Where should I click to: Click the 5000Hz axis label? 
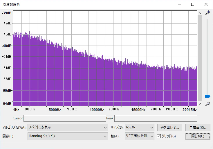click(x=55, y=110)
